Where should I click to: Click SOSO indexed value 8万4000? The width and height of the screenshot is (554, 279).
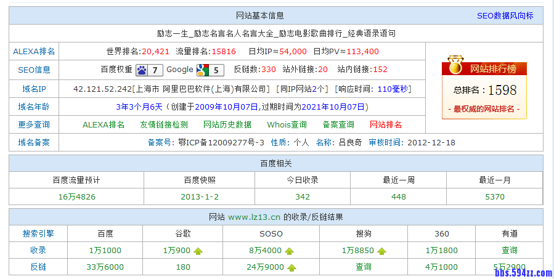point(266,251)
